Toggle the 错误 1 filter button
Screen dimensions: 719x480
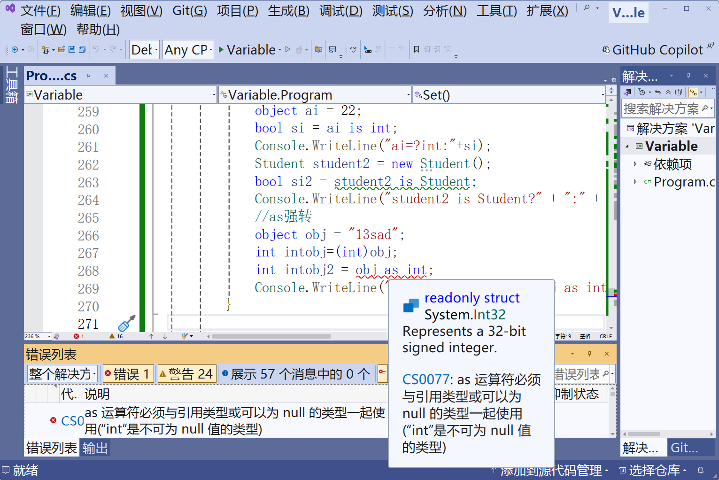(128, 374)
